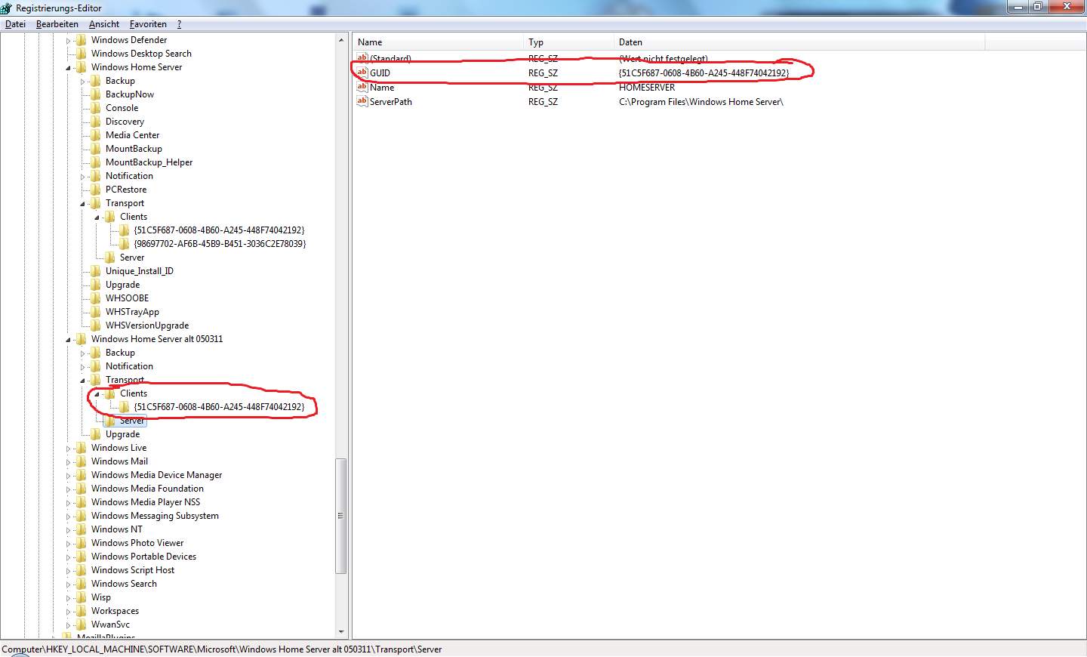Click the tree scrollbar down arrow
The width and height of the screenshot is (1087, 657).
click(x=341, y=631)
